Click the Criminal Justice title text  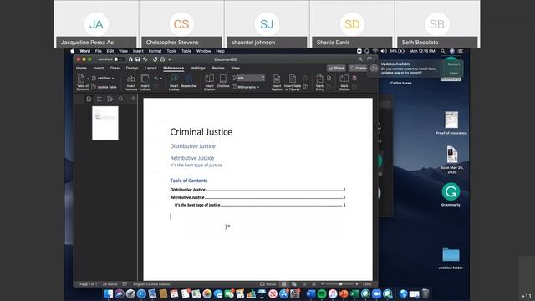(201, 132)
